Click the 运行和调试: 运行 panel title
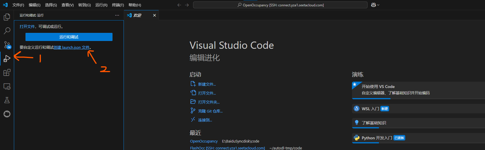 32,15
